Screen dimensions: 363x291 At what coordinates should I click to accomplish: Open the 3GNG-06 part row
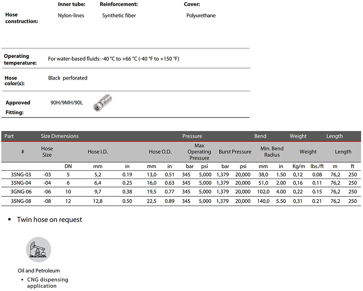pyautogui.click(x=21, y=192)
